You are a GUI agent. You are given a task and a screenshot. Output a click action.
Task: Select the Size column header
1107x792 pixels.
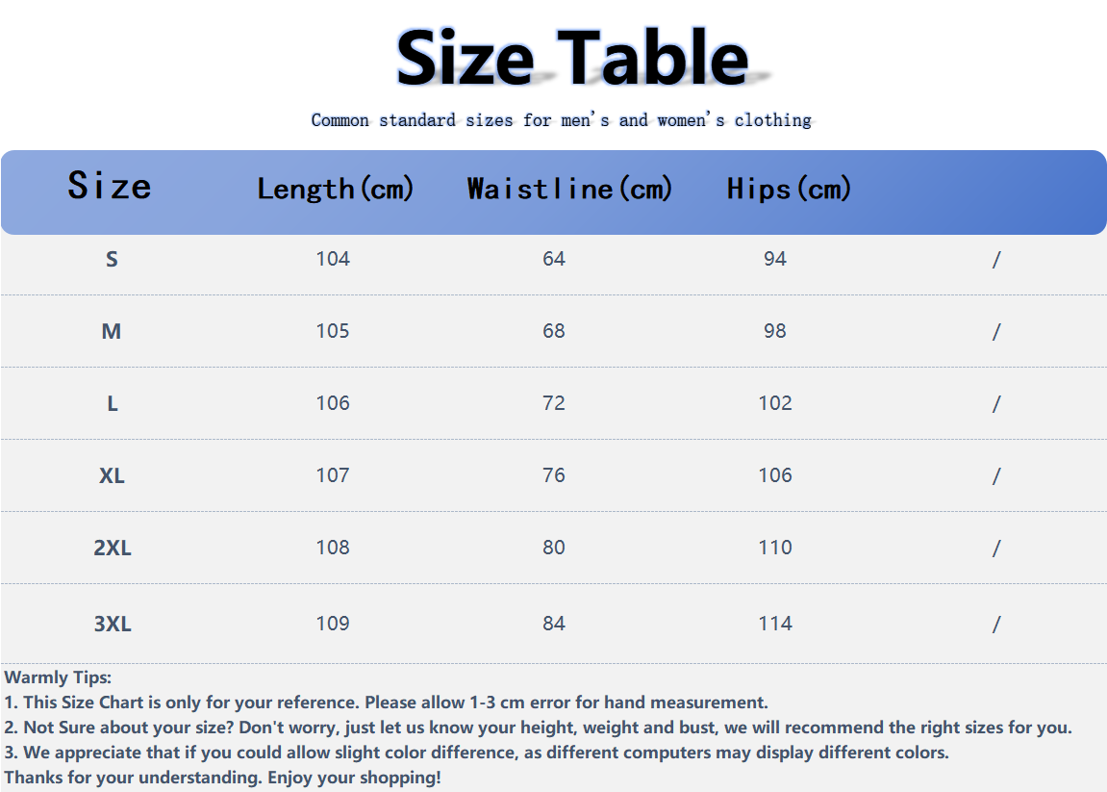click(110, 186)
